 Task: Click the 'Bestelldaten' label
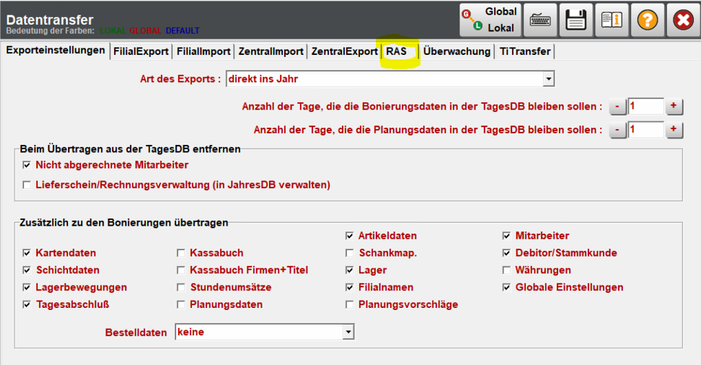[x=136, y=332]
